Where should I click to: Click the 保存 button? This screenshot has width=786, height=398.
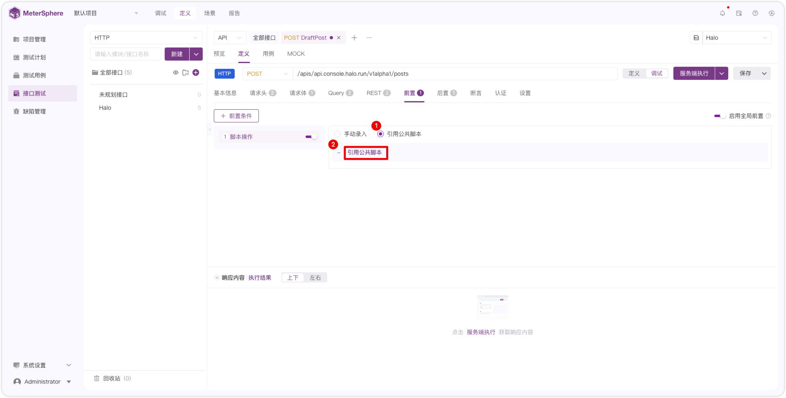point(745,73)
